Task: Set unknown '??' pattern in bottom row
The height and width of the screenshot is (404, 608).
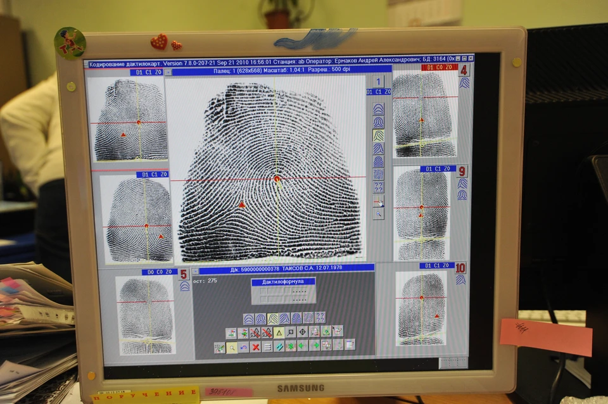Action: [320, 317]
